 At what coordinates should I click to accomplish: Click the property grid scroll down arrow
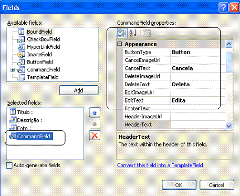coord(229,126)
